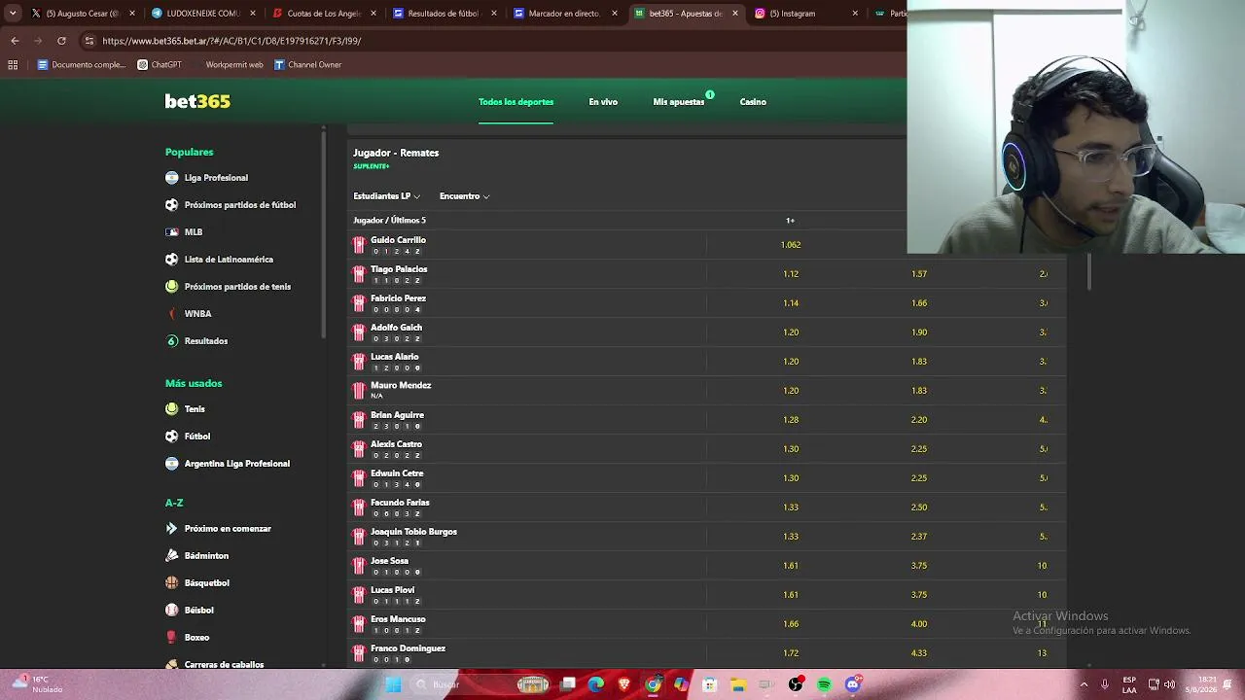This screenshot has height=700, width=1245.
Task: Open Próximos partidos de tenis link
Action: pyautogui.click(x=237, y=287)
